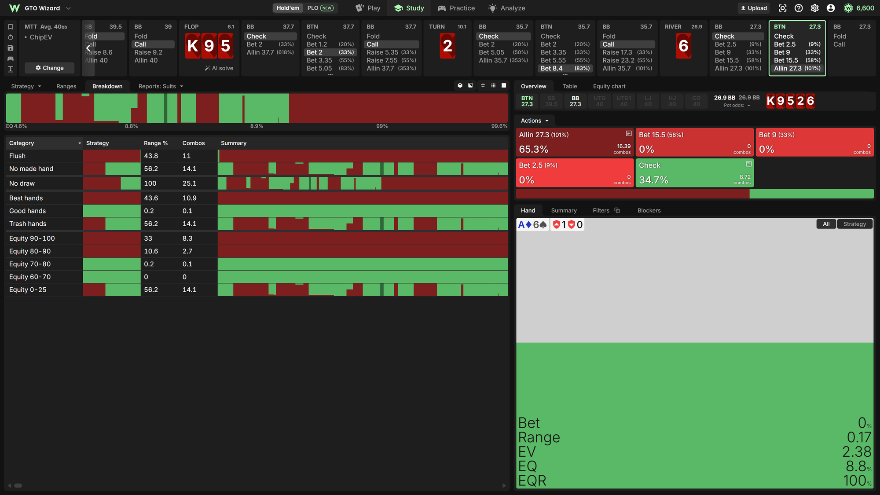Open the Table tab

pos(569,86)
